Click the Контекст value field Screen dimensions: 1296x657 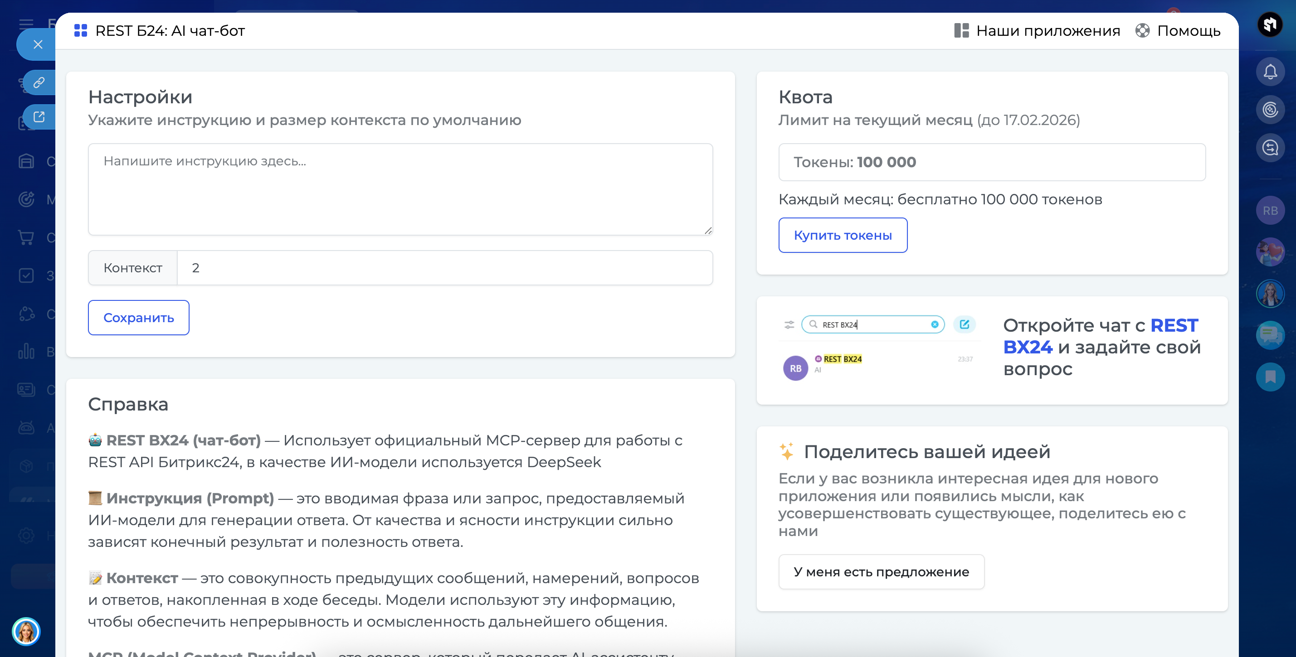click(444, 268)
